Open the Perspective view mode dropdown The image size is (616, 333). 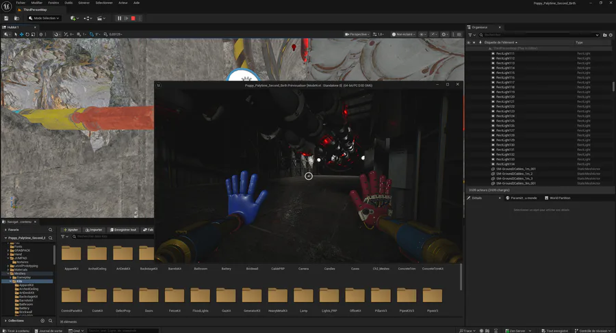357,35
